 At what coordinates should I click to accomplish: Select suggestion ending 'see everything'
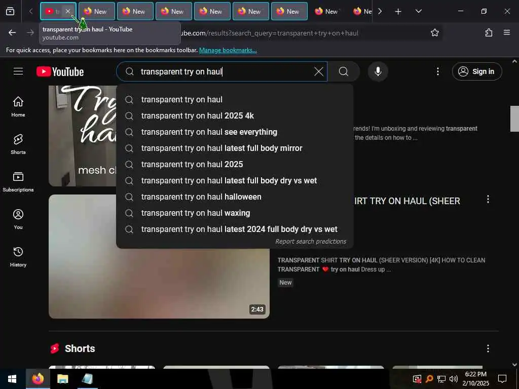tap(235, 132)
